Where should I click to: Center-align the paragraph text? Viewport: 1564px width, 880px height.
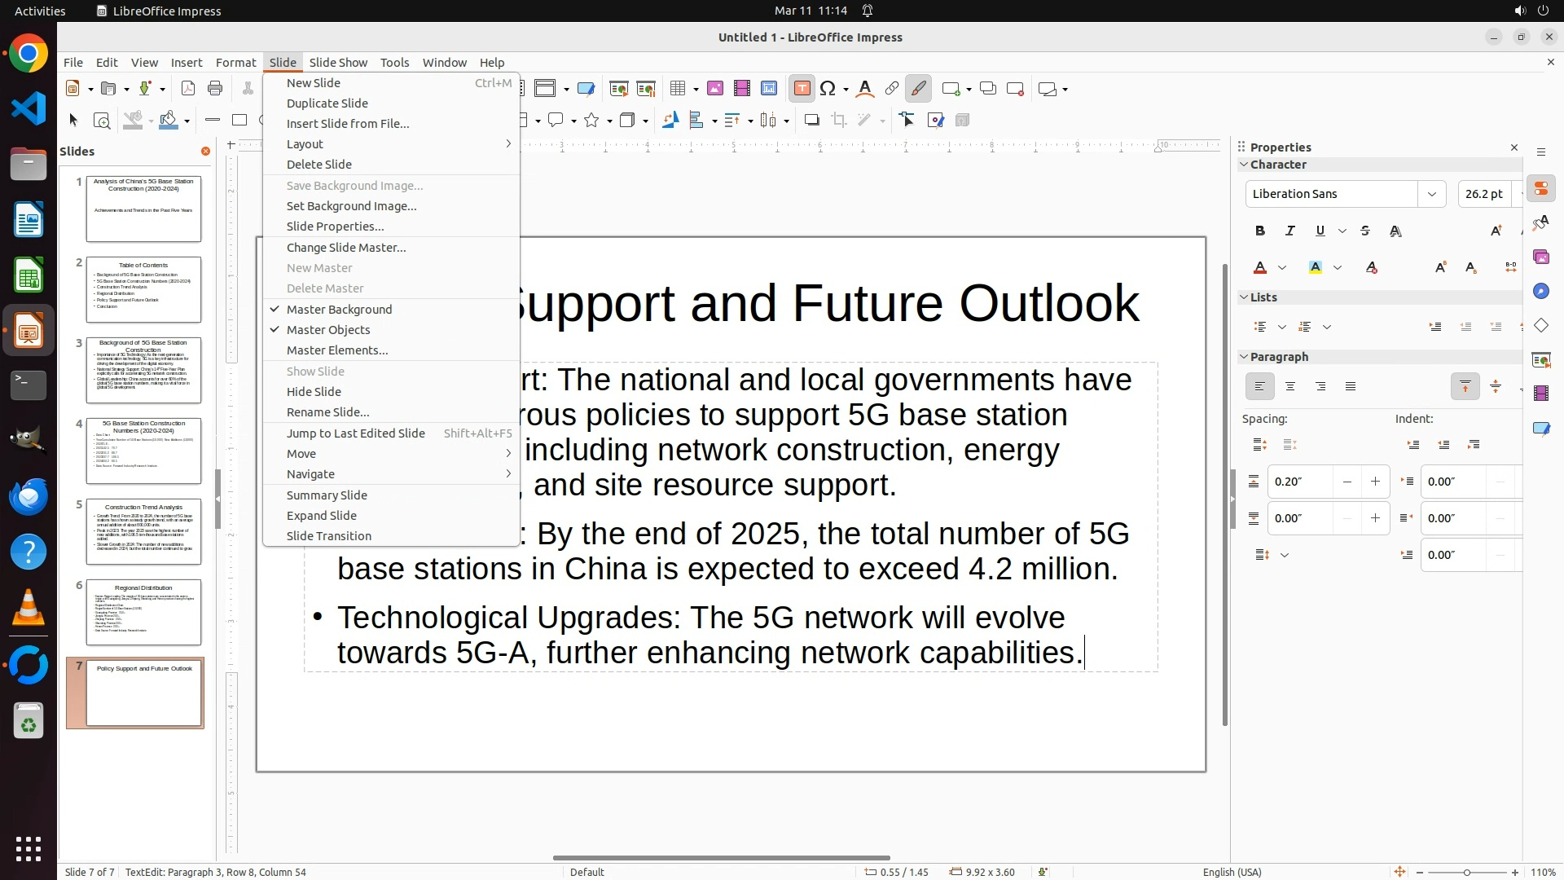(x=1290, y=387)
